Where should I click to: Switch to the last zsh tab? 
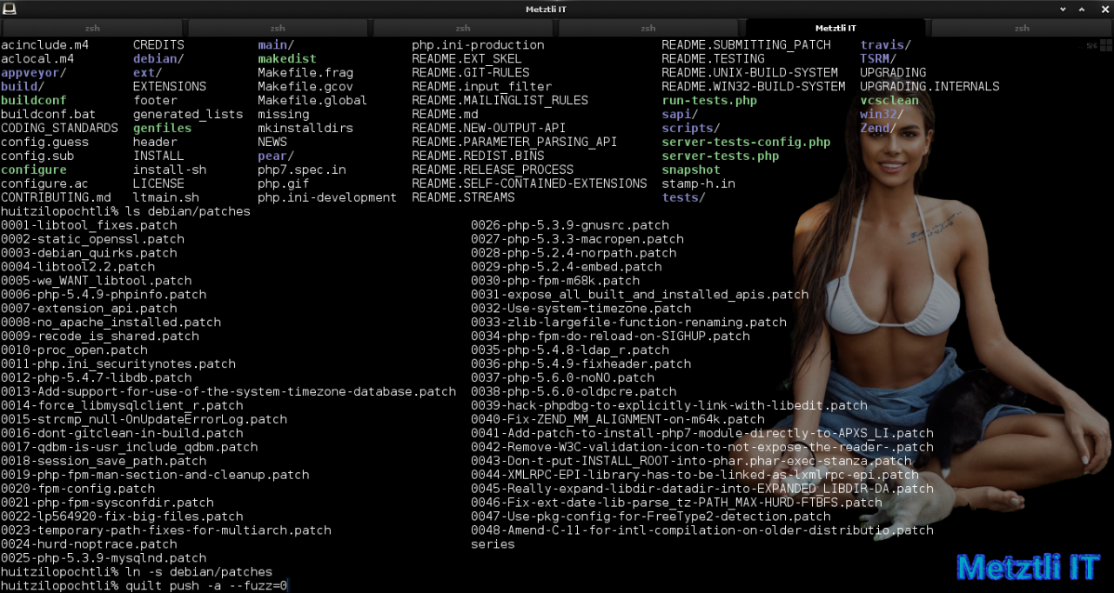point(1021,28)
